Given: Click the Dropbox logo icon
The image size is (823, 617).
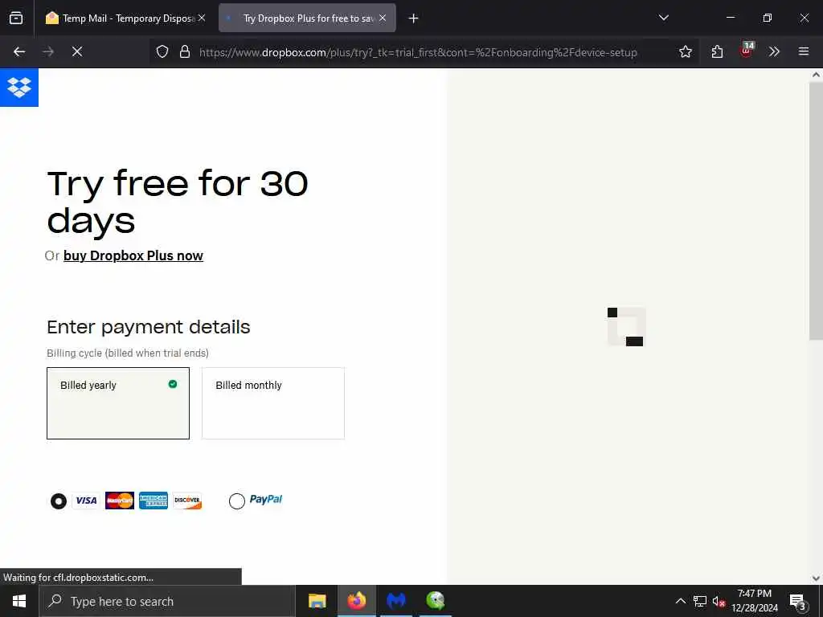Looking at the screenshot, I should pyautogui.click(x=19, y=87).
